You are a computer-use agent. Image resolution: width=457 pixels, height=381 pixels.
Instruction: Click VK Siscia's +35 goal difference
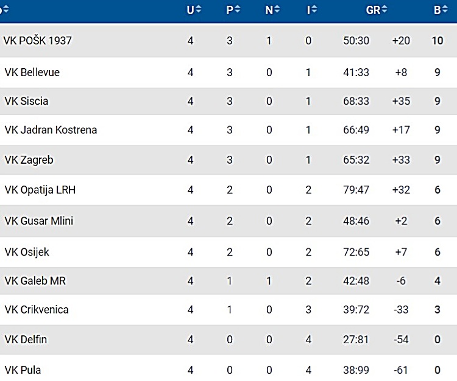point(401,101)
